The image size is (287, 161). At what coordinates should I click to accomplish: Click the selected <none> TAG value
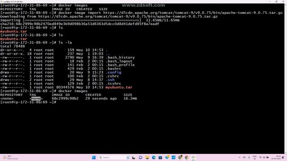tap(36, 98)
